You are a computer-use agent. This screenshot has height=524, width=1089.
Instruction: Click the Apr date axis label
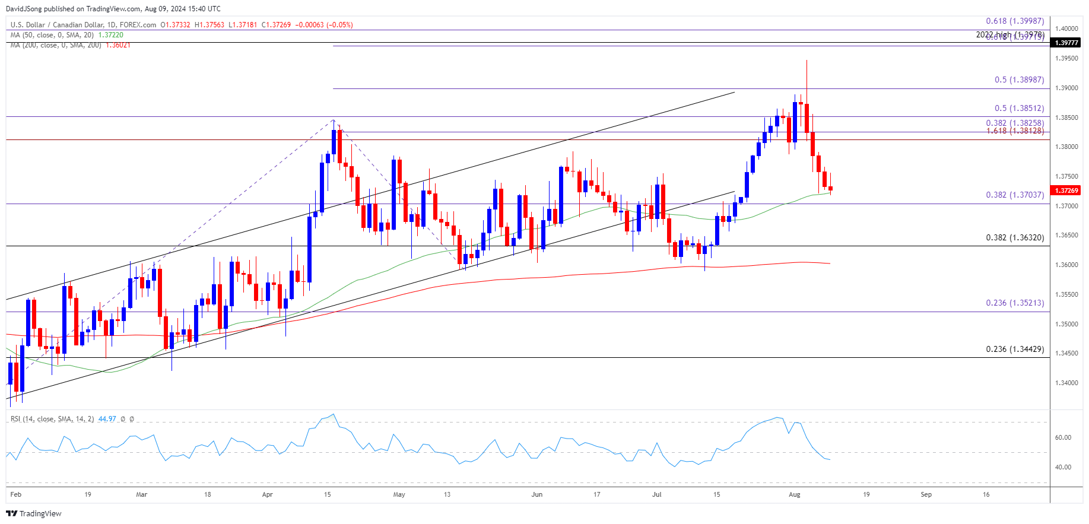pyautogui.click(x=267, y=494)
